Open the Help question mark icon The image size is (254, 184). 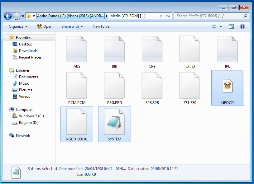pyautogui.click(x=242, y=26)
